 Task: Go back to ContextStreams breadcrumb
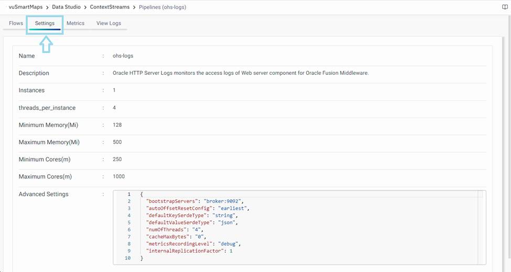point(110,7)
